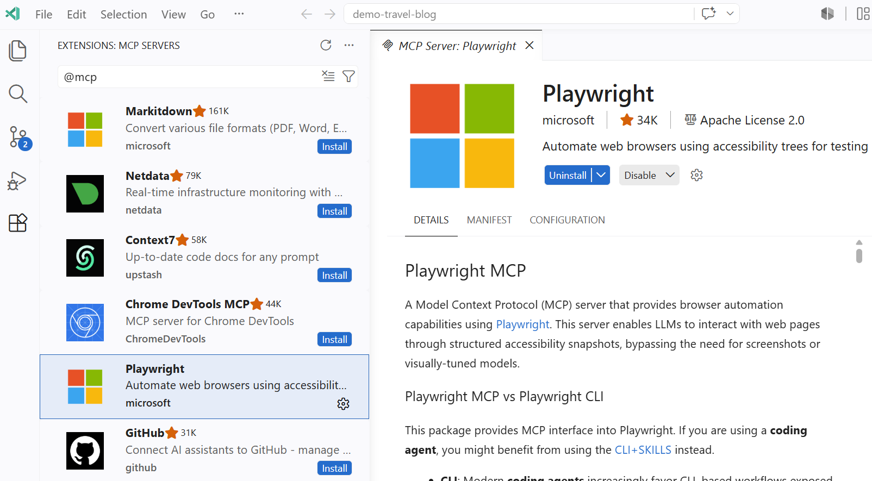This screenshot has height=481, width=872.
Task: Open the View menu
Action: click(x=173, y=14)
